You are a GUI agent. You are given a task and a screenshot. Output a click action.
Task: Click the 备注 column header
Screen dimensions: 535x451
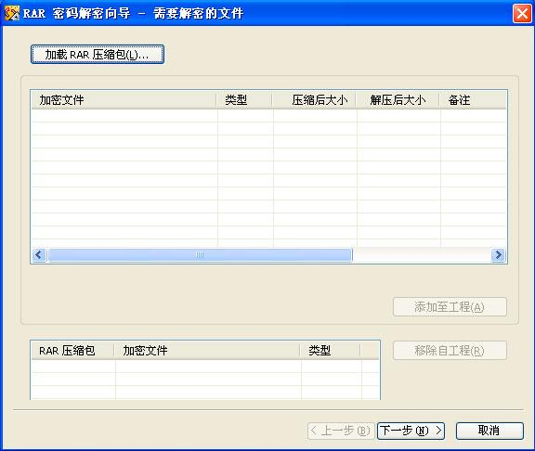coord(473,100)
